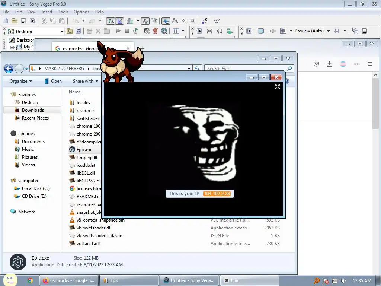
Task: Click the Back arrow in Explorer window
Action: 9,69
